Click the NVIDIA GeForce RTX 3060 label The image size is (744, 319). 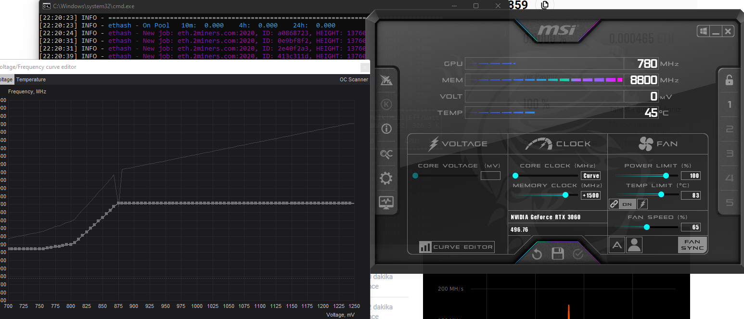tap(546, 217)
